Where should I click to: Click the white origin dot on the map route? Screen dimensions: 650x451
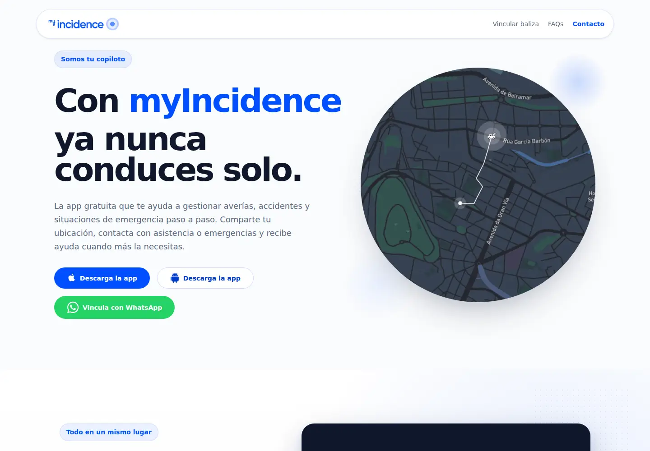pos(460,203)
